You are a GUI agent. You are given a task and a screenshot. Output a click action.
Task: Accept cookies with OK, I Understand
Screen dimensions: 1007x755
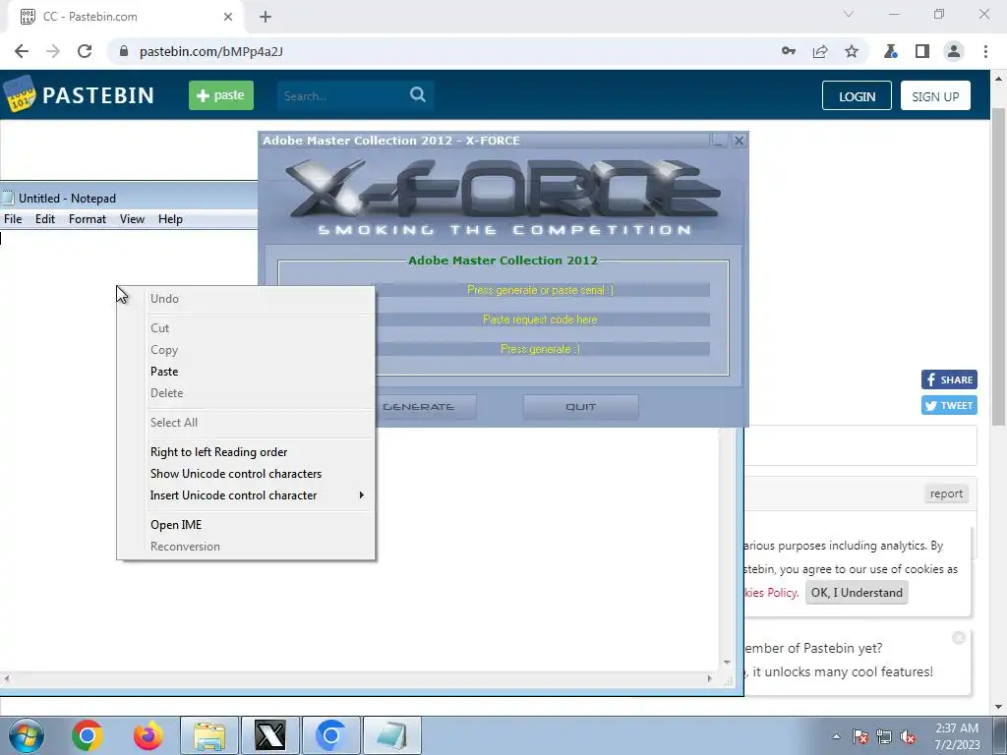(857, 593)
